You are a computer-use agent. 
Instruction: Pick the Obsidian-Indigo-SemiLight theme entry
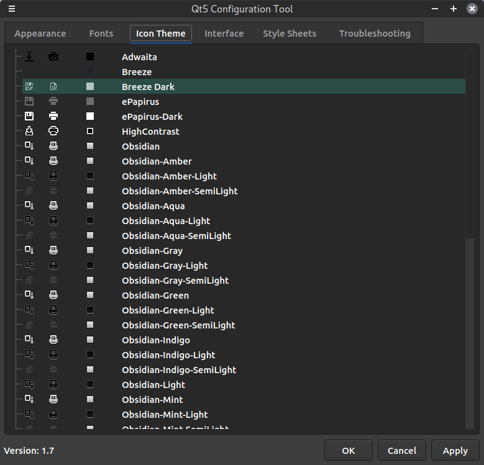pos(179,370)
